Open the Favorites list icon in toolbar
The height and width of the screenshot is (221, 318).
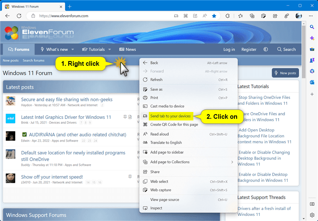[x=240, y=16]
